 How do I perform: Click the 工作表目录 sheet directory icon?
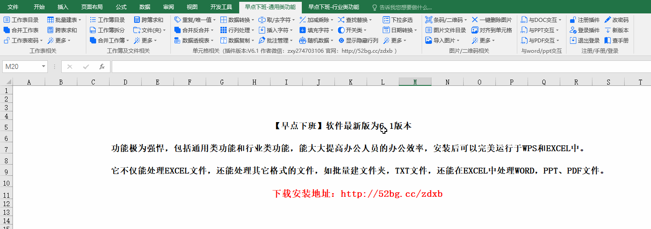tap(7, 20)
